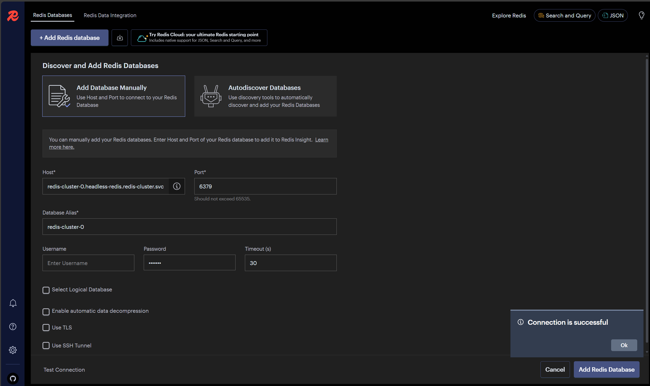Click the form panel vertical scrollbar
This screenshot has height=386, width=650.
point(647,201)
